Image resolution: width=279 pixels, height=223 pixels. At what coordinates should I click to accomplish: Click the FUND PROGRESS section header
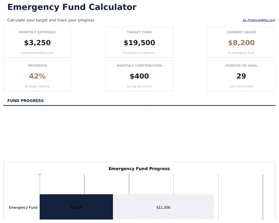[x=25, y=101]
